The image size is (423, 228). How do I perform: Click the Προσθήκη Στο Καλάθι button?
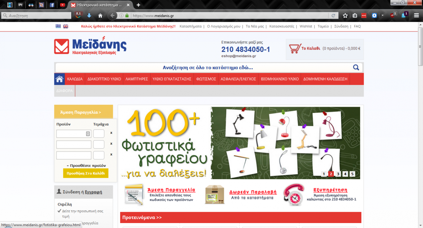point(86,174)
